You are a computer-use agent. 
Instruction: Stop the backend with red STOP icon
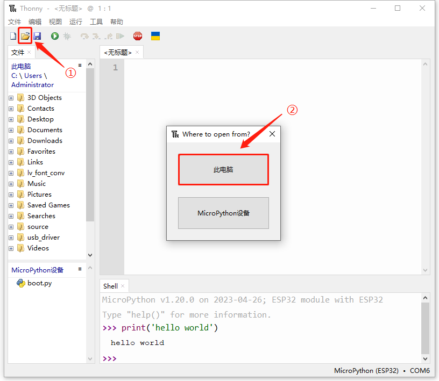click(138, 36)
